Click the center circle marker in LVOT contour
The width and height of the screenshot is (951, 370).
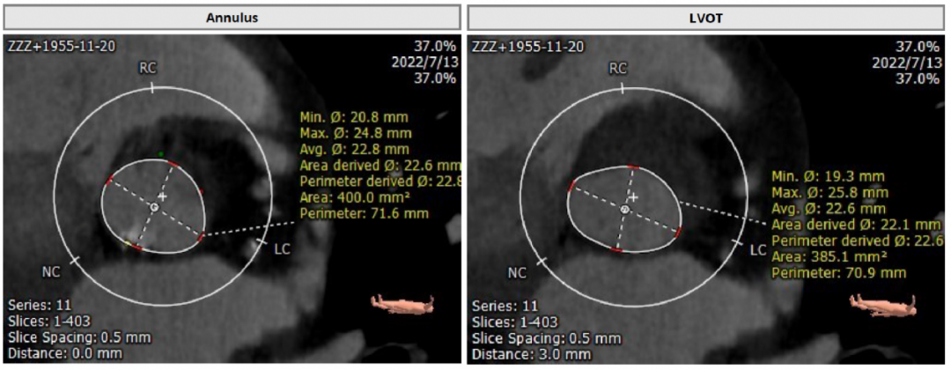pos(624,211)
